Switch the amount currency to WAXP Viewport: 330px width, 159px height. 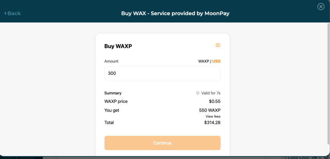[x=204, y=61]
